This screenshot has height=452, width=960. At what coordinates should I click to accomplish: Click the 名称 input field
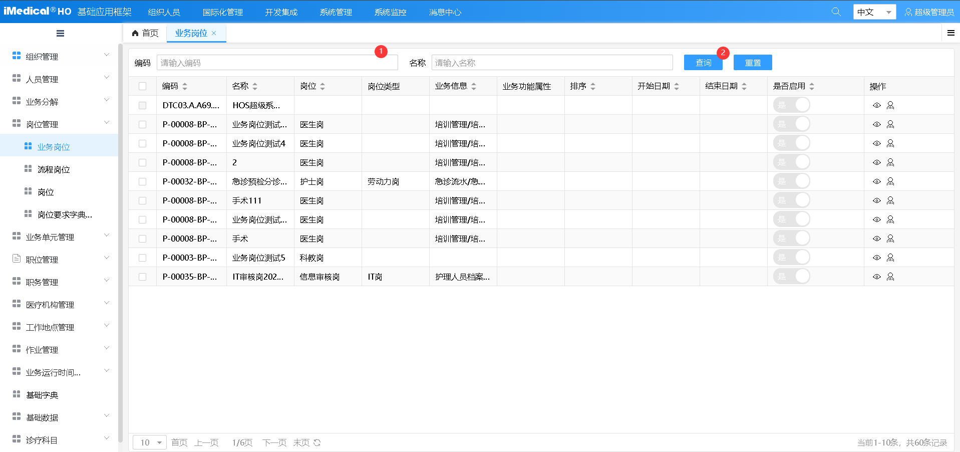pos(551,63)
